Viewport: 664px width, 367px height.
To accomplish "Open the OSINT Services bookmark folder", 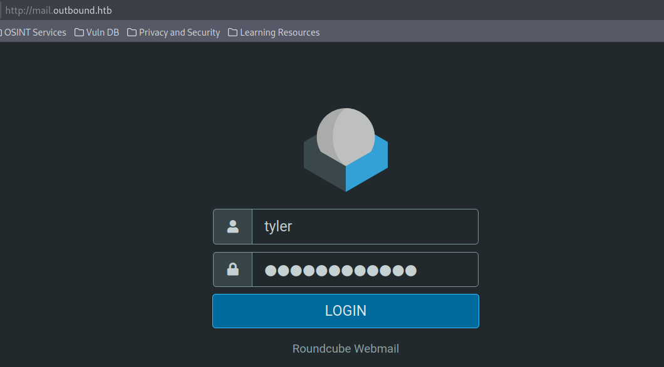I will [35, 33].
